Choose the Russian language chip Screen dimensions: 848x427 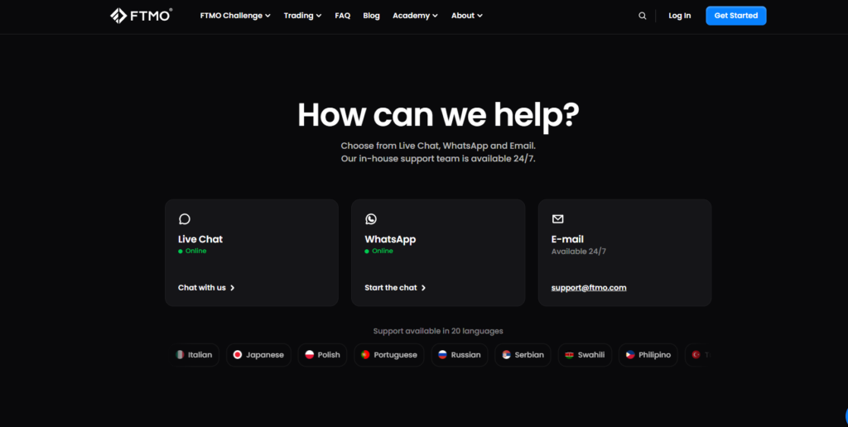(x=460, y=355)
